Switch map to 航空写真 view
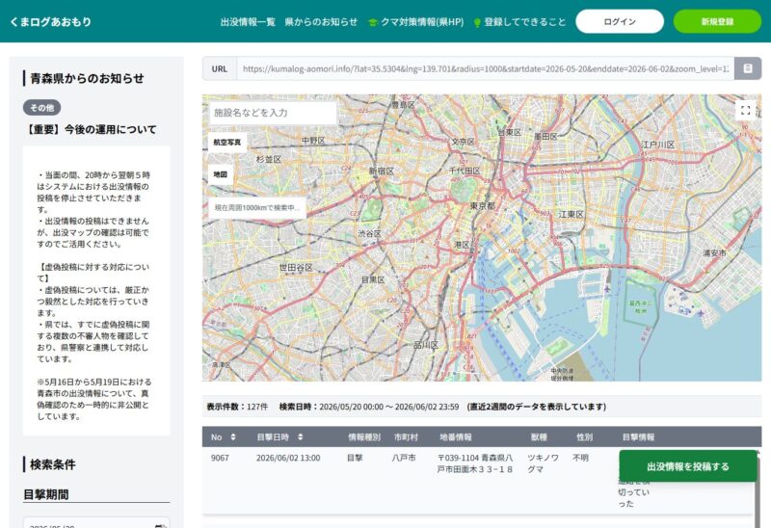This screenshot has height=528, width=771. click(x=227, y=142)
